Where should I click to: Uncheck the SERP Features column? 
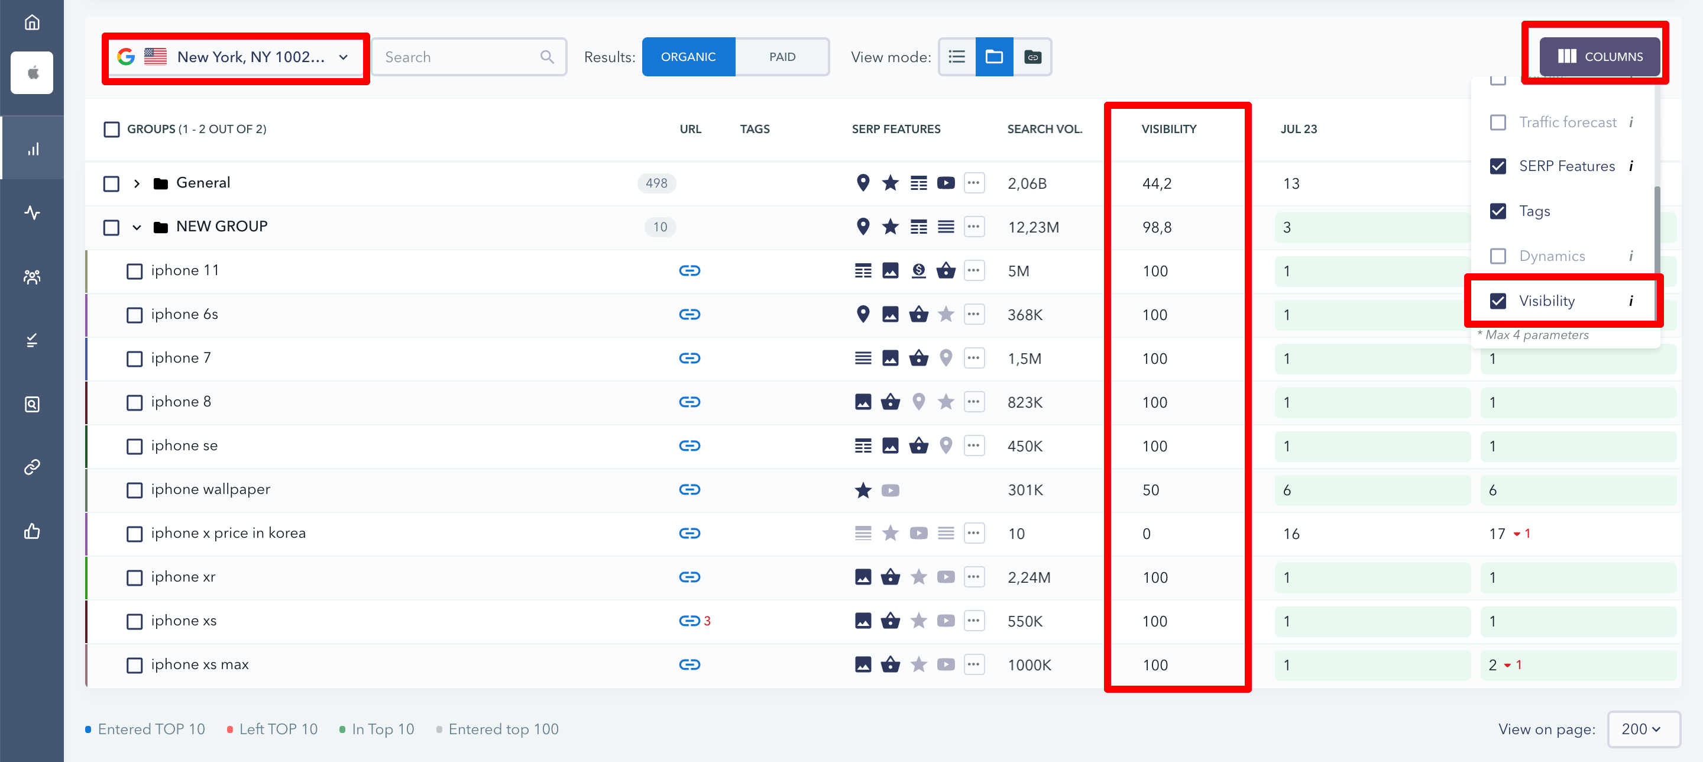(1497, 166)
